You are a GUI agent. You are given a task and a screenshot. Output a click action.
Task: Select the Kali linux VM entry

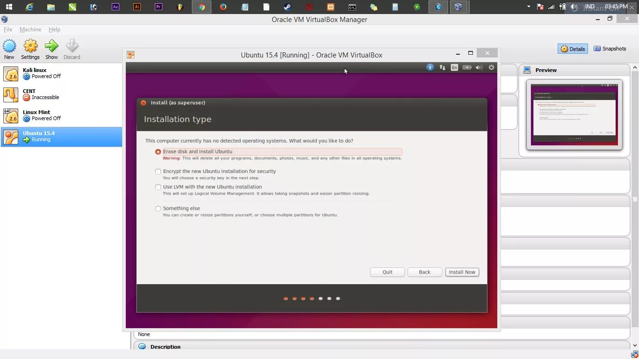tap(61, 73)
